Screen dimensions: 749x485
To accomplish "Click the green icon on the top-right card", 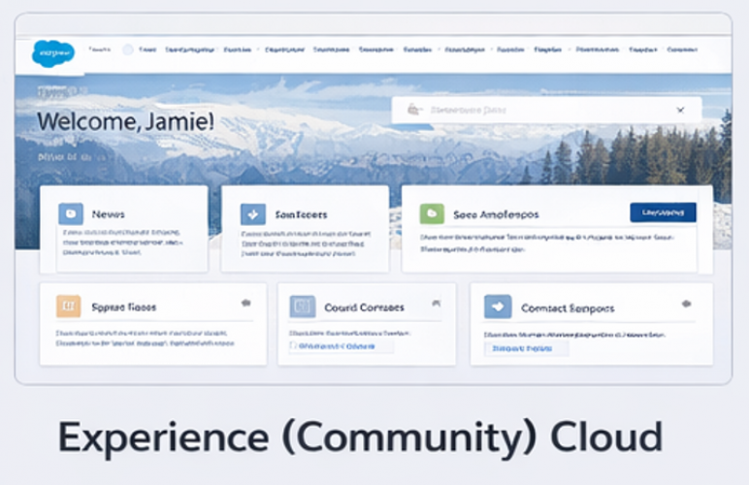I will [x=432, y=213].
